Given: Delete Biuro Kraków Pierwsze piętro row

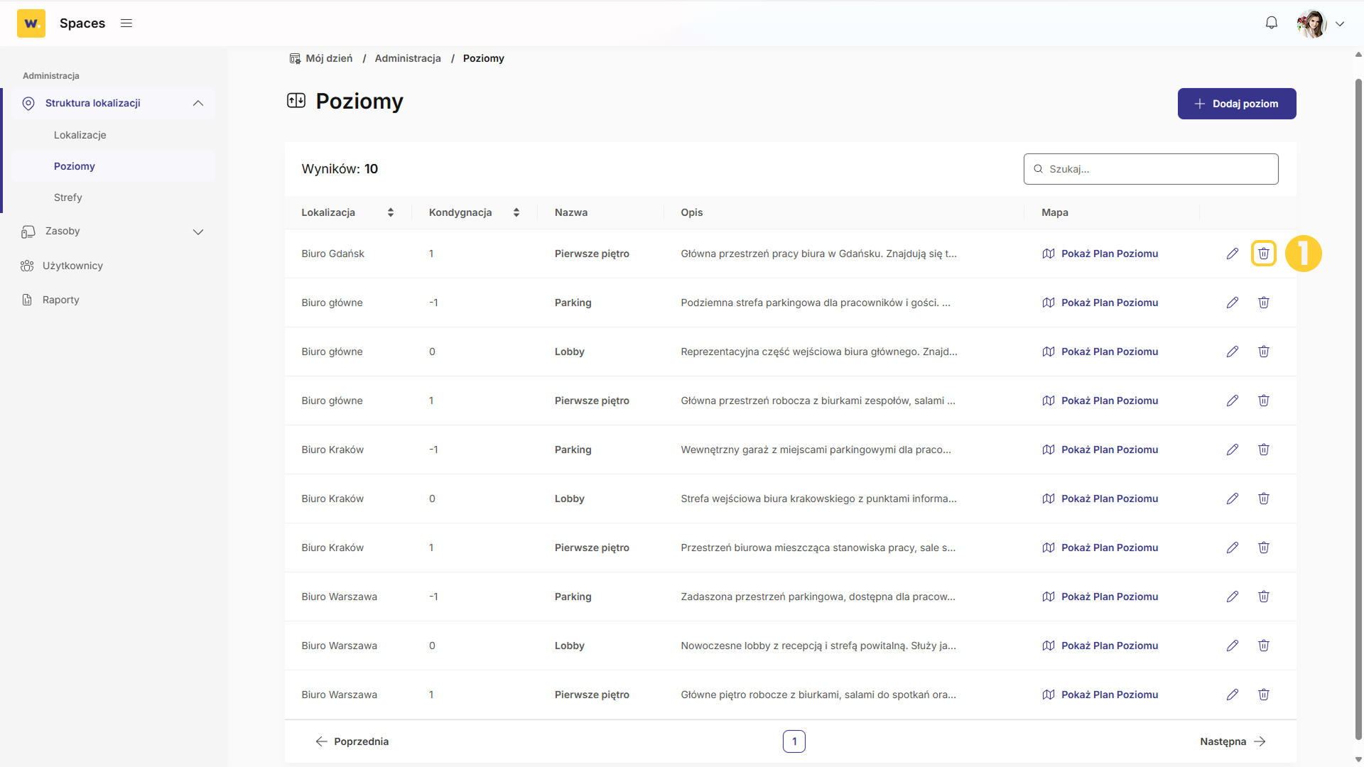Looking at the screenshot, I should (x=1264, y=548).
